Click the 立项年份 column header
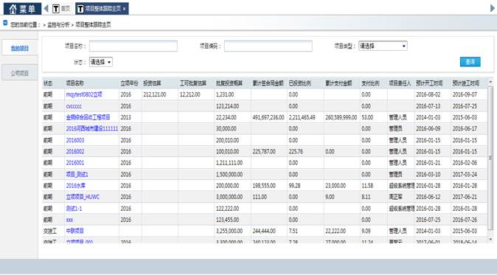Screen dimensions: 497x275 (x=129, y=83)
